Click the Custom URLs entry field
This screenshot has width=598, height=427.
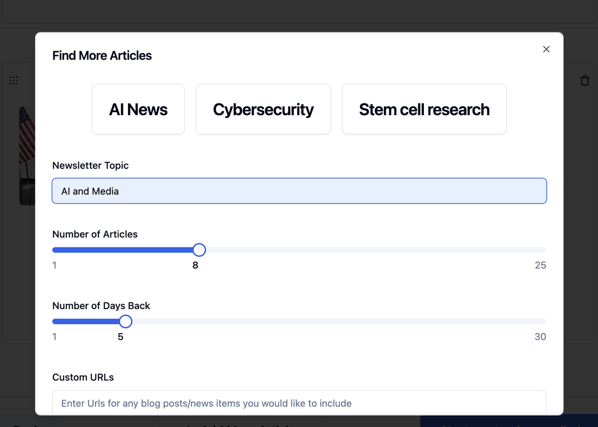tap(299, 403)
